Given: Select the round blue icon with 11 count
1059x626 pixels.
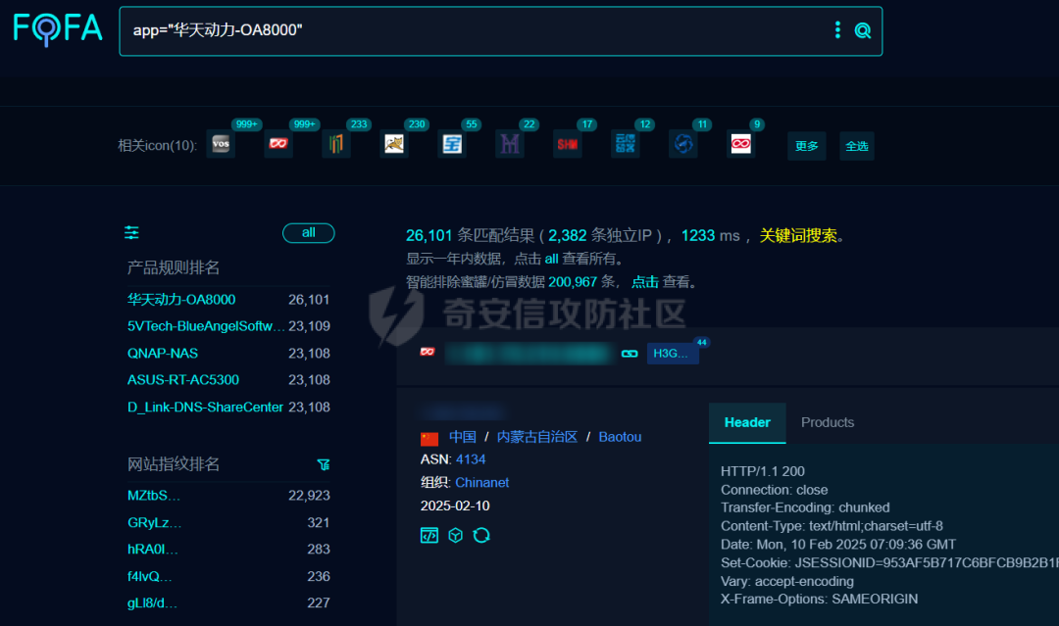Looking at the screenshot, I should tap(682, 144).
